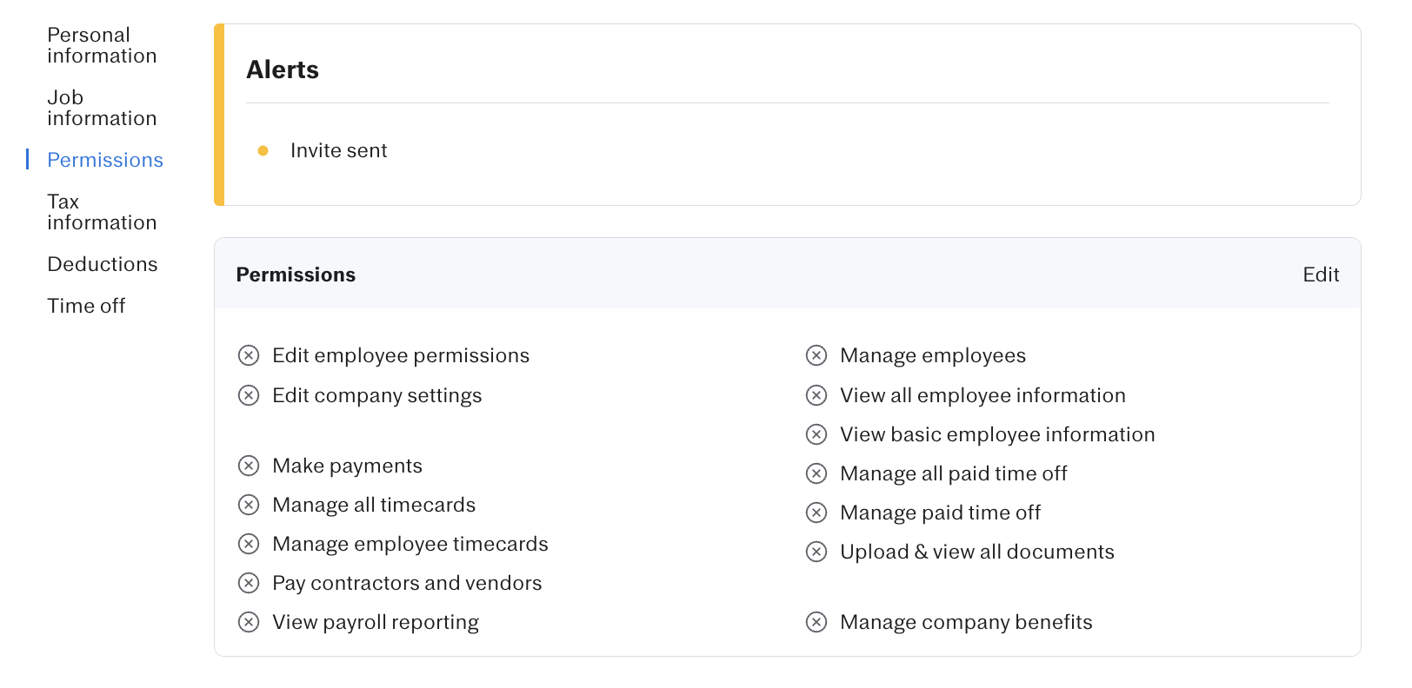The width and height of the screenshot is (1412, 688).
Task: Click the yellow dot beside Invite sent
Action: point(263,150)
